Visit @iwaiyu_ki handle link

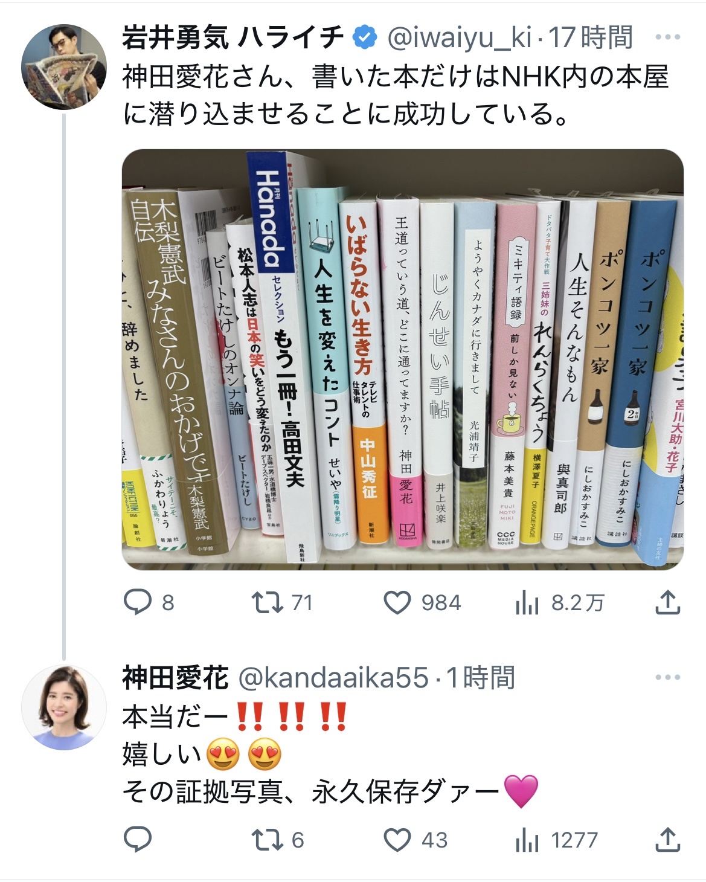(459, 37)
